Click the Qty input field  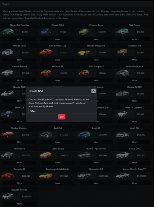tap(62, 111)
